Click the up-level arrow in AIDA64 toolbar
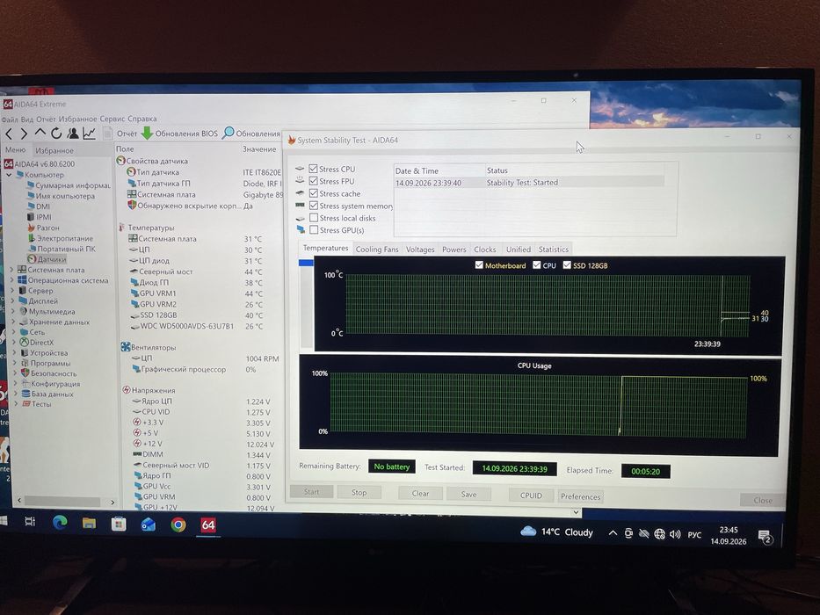Viewport: 820px width, 615px height. 40,133
